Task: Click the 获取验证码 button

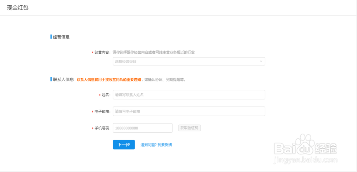Action: (190, 128)
